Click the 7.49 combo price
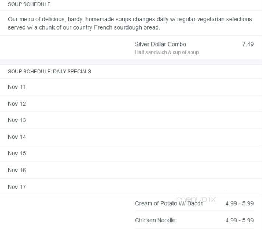This screenshot has height=230, width=262. [248, 44]
